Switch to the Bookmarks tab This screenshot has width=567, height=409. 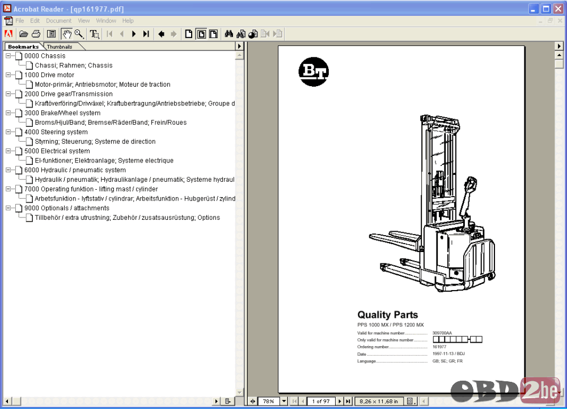pos(23,46)
